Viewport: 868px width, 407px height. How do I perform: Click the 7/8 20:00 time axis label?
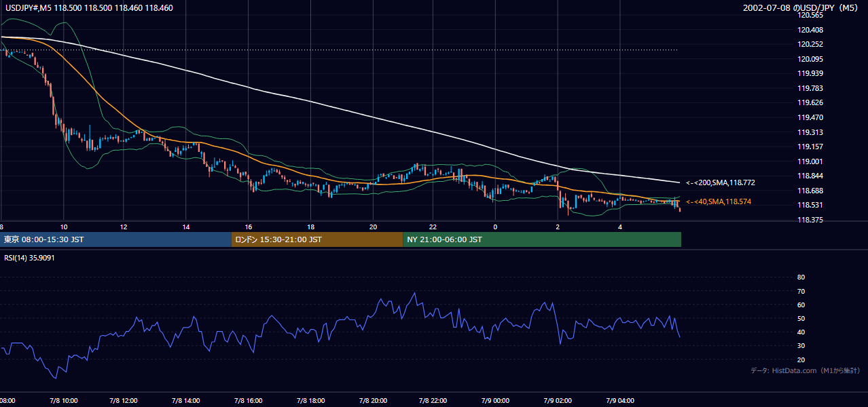[x=373, y=400]
